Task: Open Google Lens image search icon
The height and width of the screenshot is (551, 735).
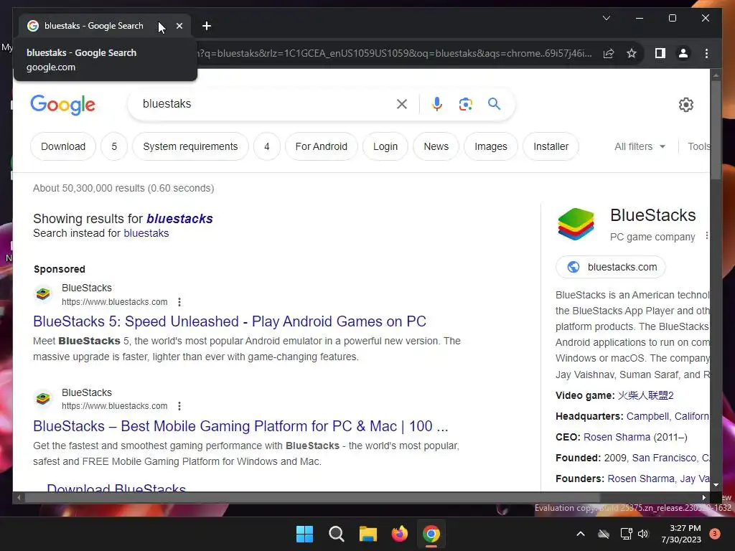Action: [x=465, y=104]
